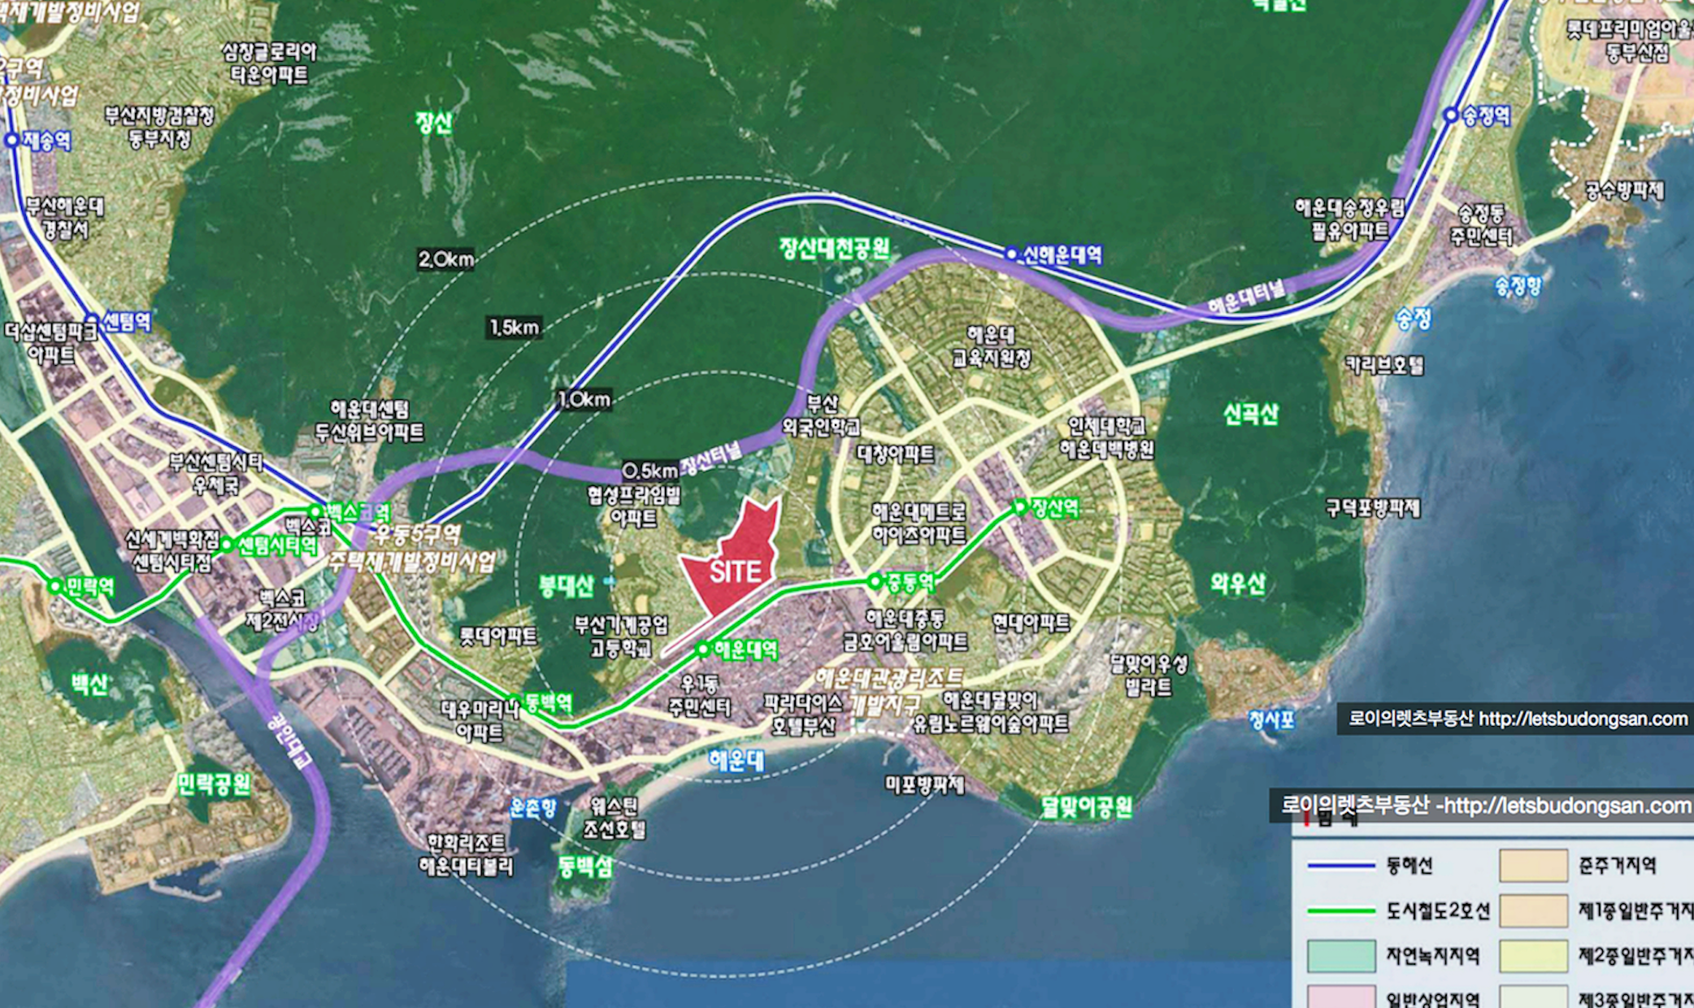
Task: Click the 해운대역 green station marker
Action: [x=704, y=649]
